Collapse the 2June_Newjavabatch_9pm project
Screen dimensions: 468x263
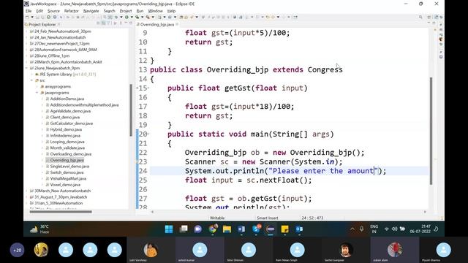click(x=27, y=68)
